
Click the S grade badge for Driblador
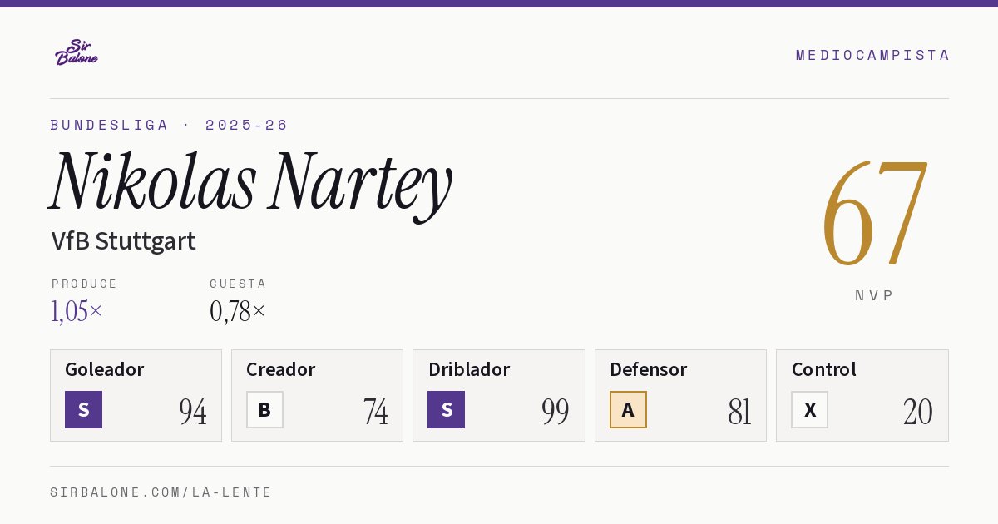click(x=446, y=409)
